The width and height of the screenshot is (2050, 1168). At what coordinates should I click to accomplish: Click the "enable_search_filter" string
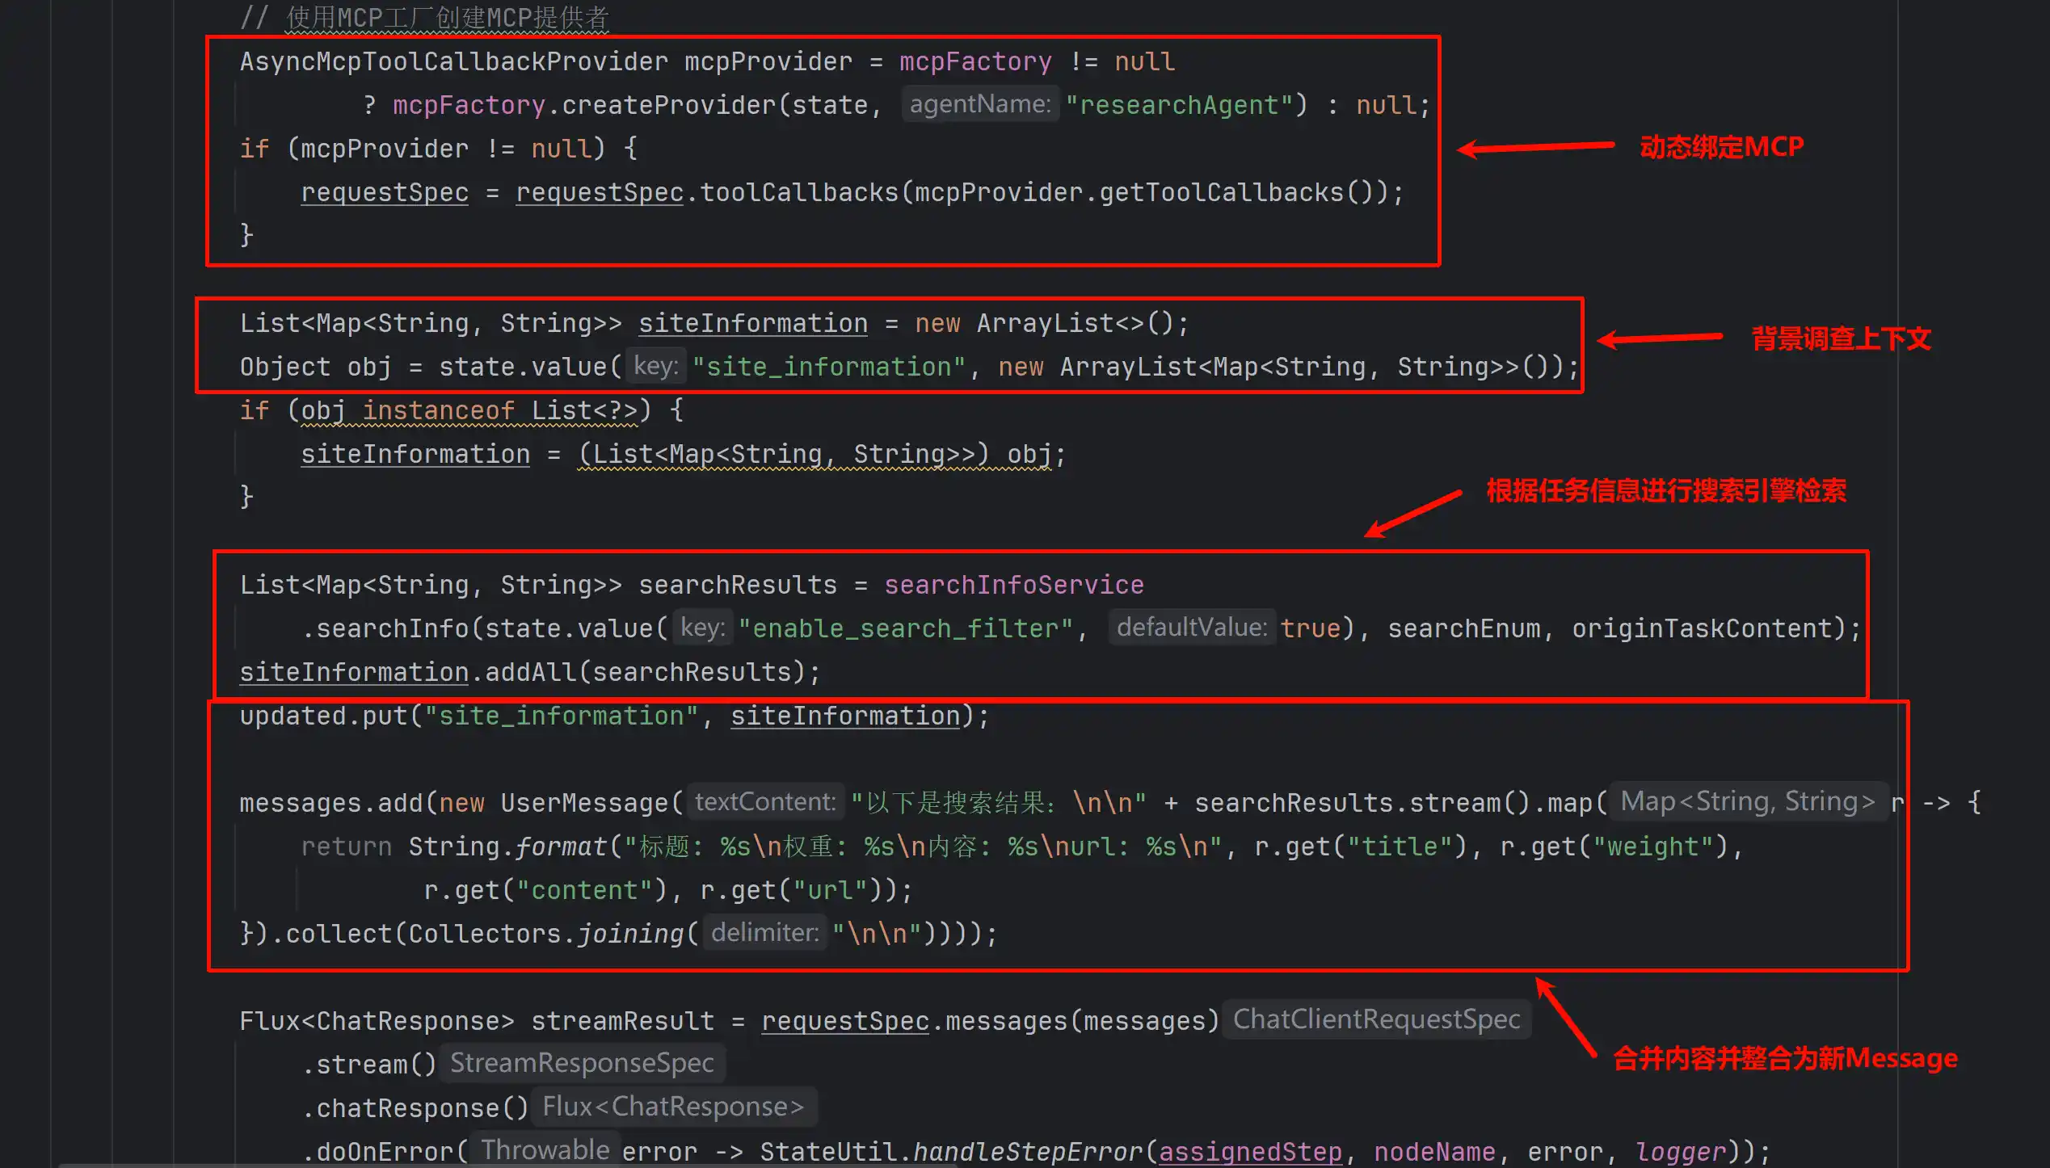coord(905,628)
